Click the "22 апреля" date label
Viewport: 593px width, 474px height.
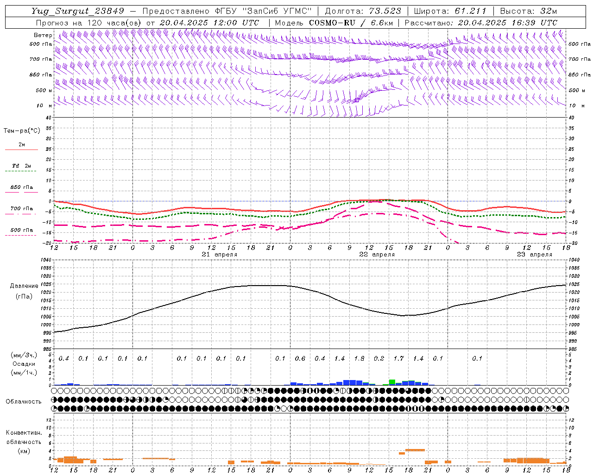click(x=377, y=255)
